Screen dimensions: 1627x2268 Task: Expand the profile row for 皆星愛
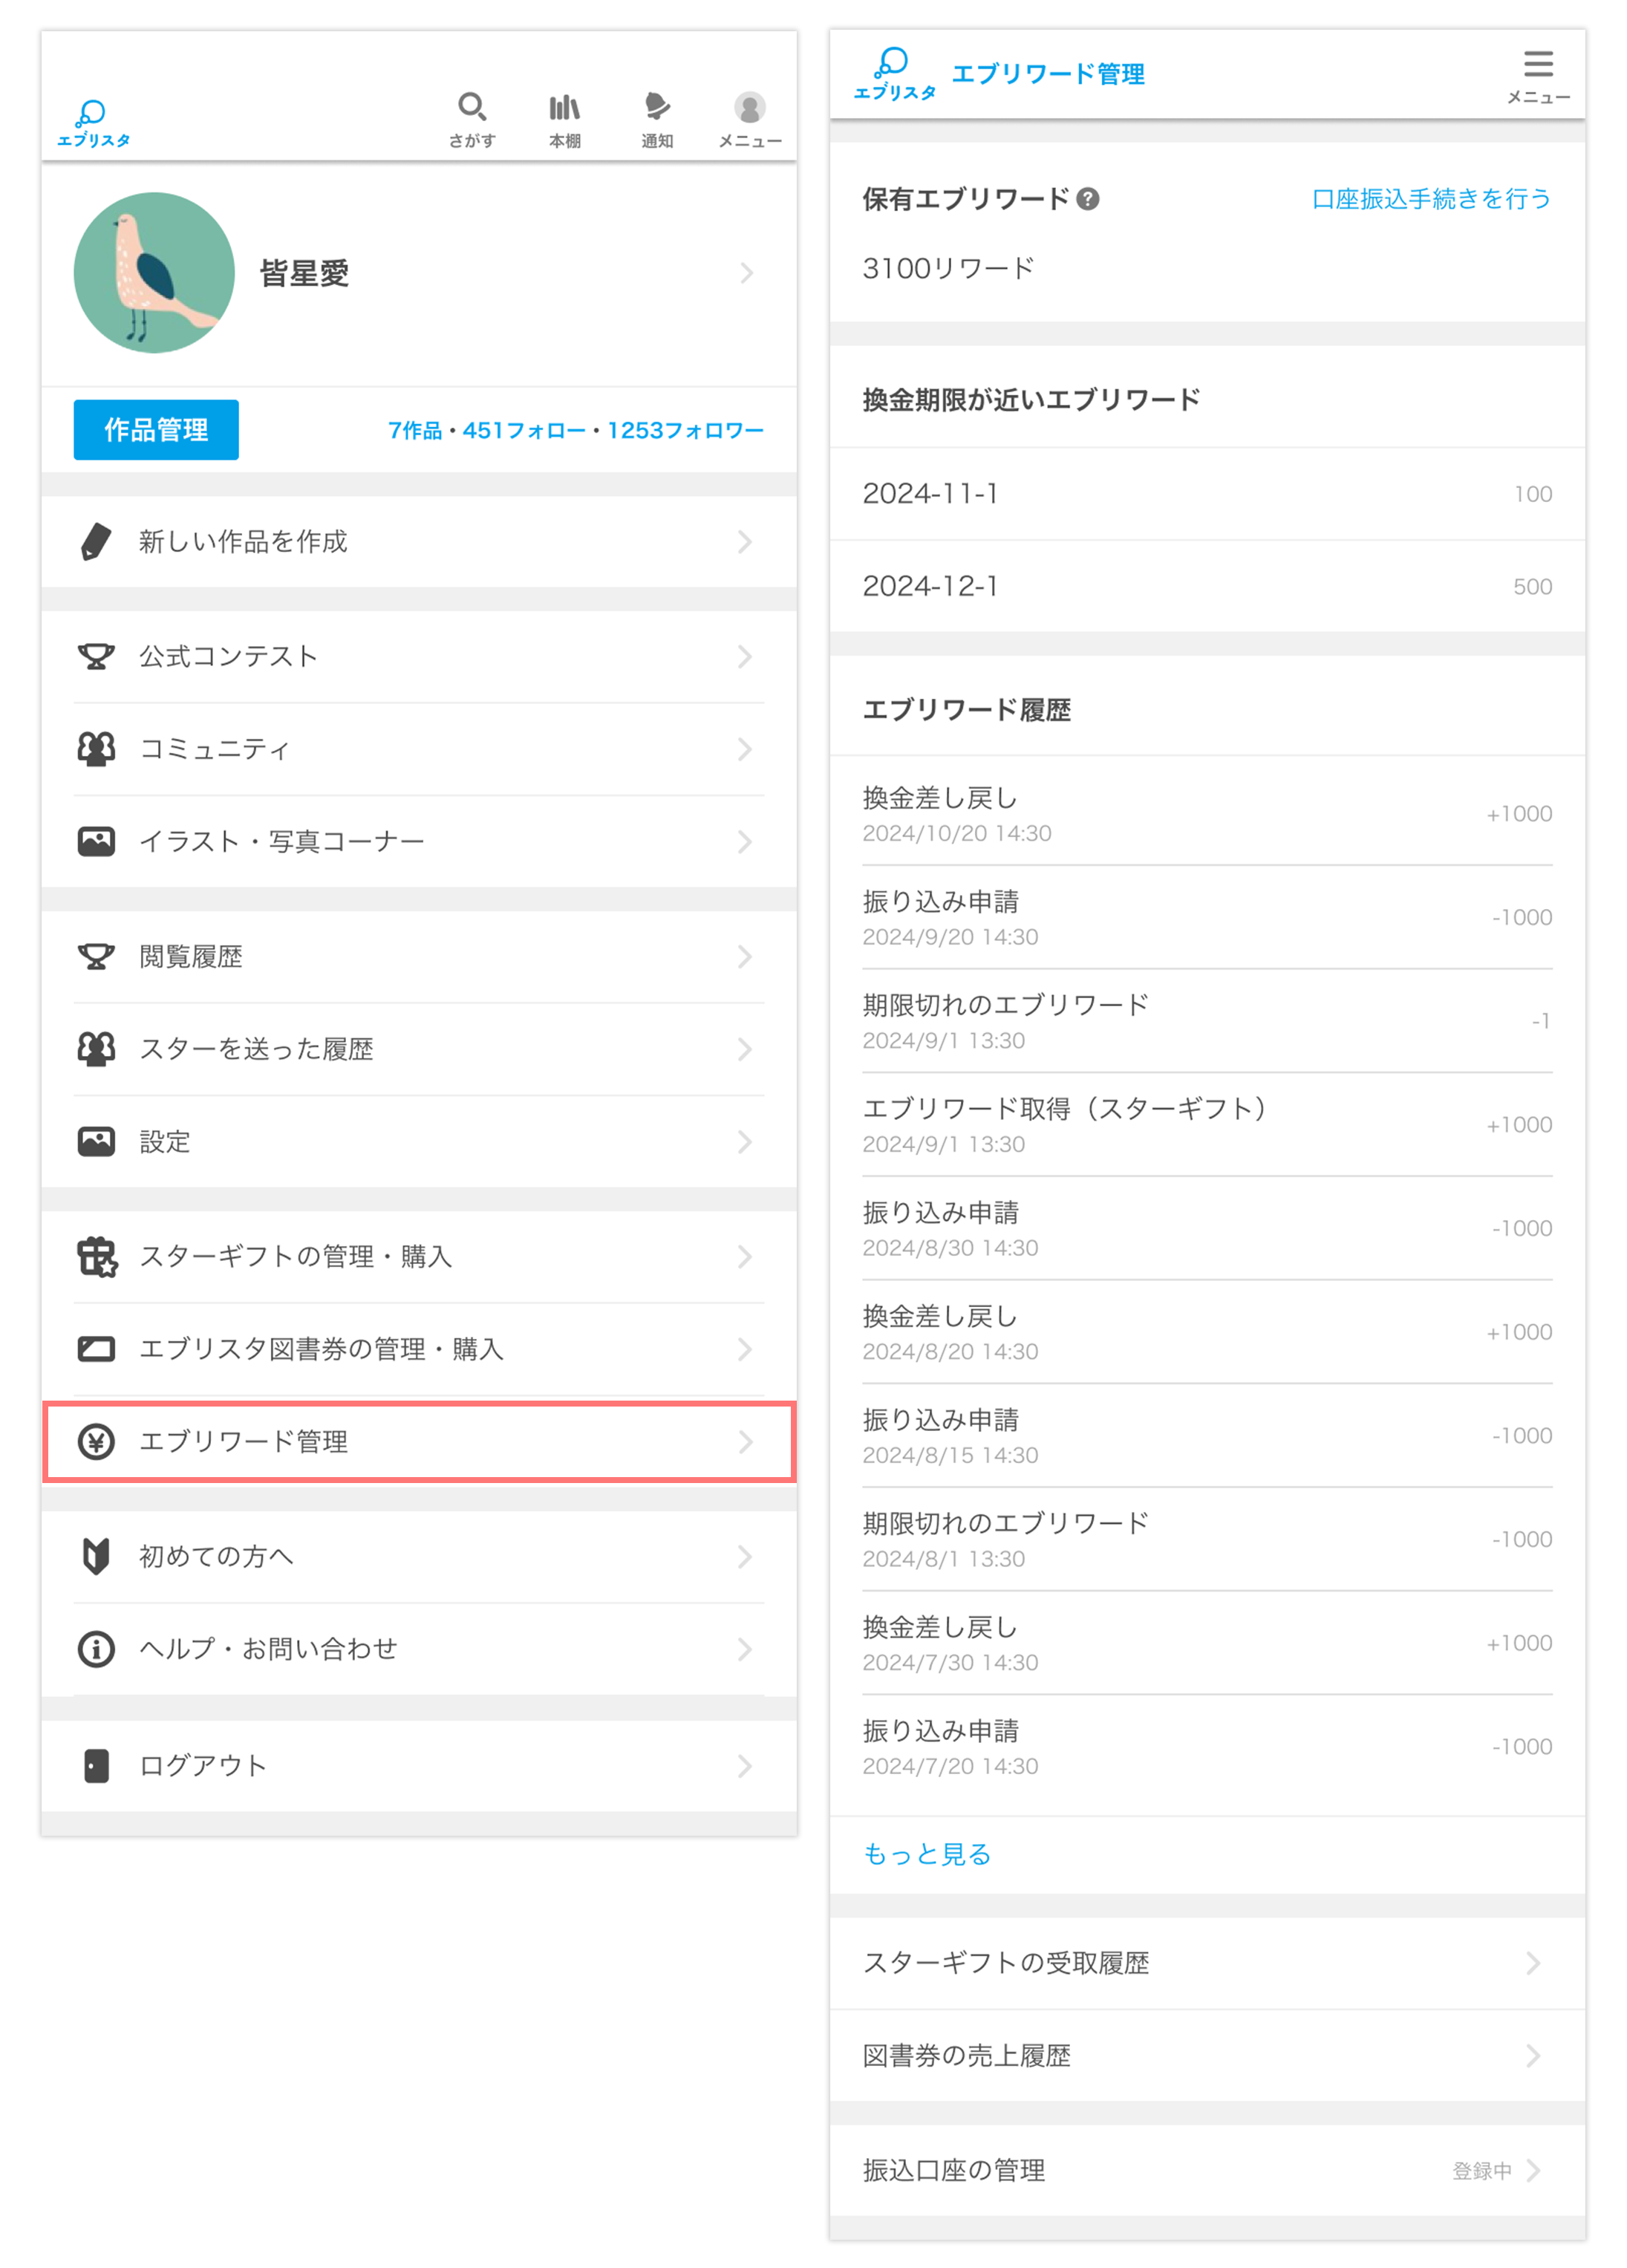point(748,273)
